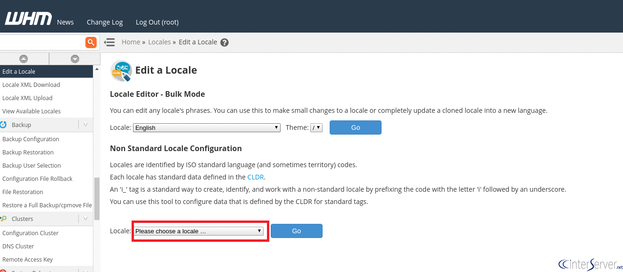Go to Locales breadcrumb link
This screenshot has width=623, height=272.
pyautogui.click(x=159, y=42)
